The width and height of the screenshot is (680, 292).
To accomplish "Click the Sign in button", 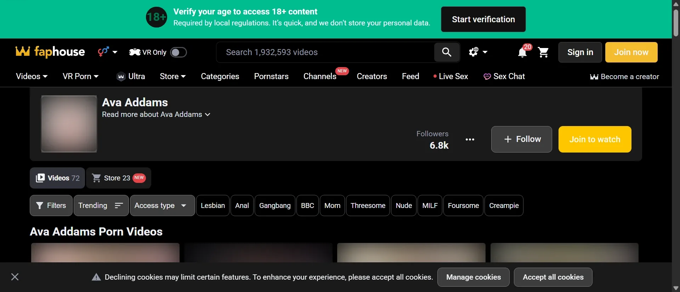I will tap(580, 52).
